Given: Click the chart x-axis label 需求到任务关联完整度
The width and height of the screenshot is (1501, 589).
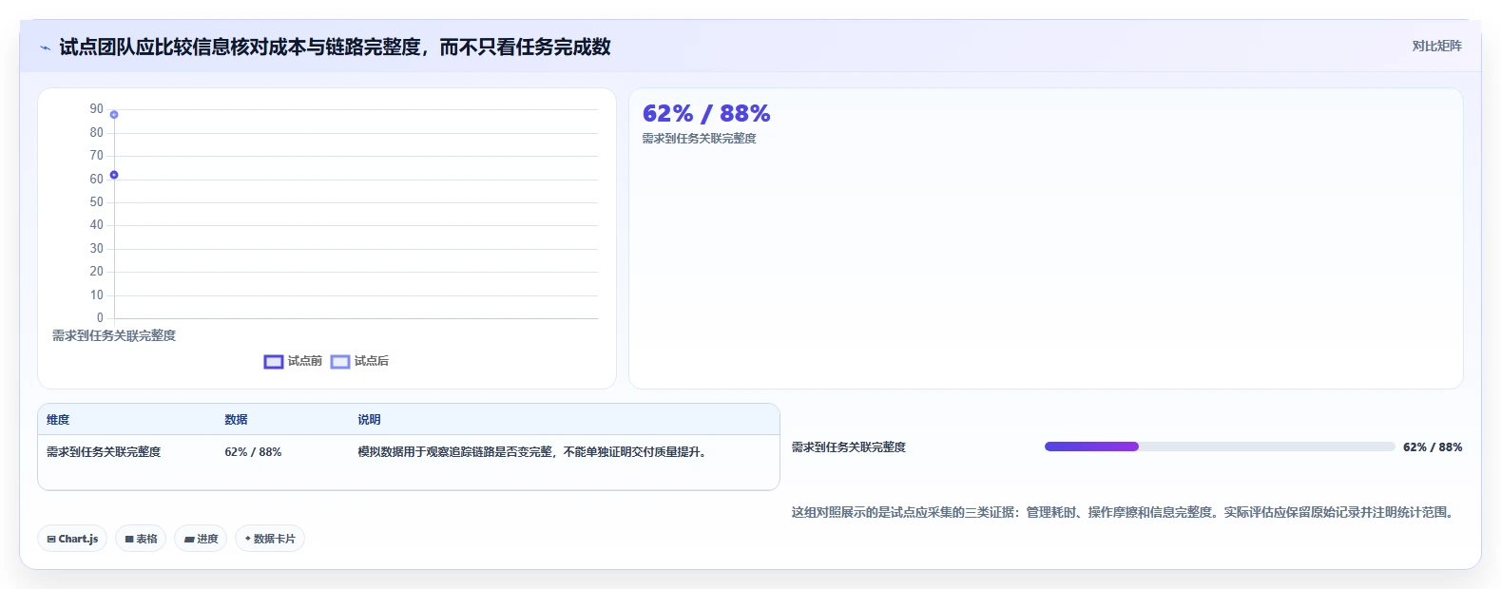Looking at the screenshot, I should coord(114,335).
